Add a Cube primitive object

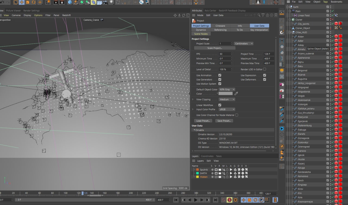(x=70, y=2)
